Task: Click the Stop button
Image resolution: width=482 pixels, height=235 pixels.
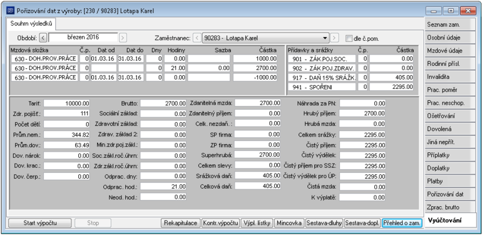Action: [x=93, y=223]
